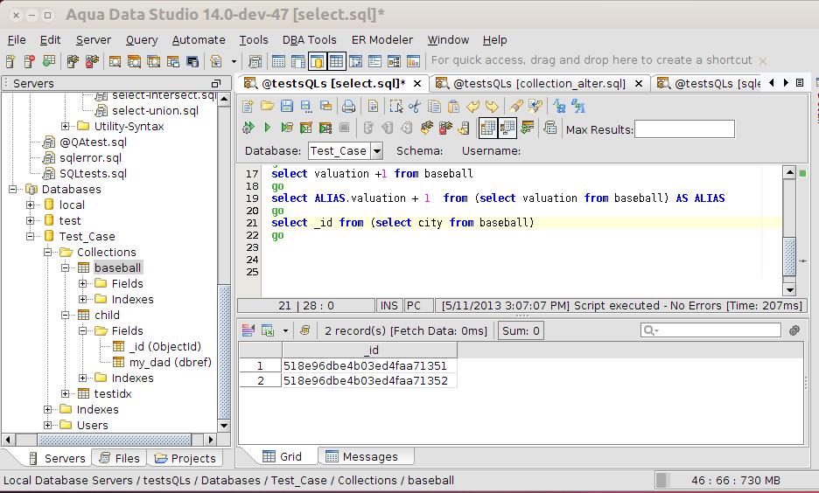Click the green Execute play icon
This screenshot has width=819, height=493.
pos(268,128)
